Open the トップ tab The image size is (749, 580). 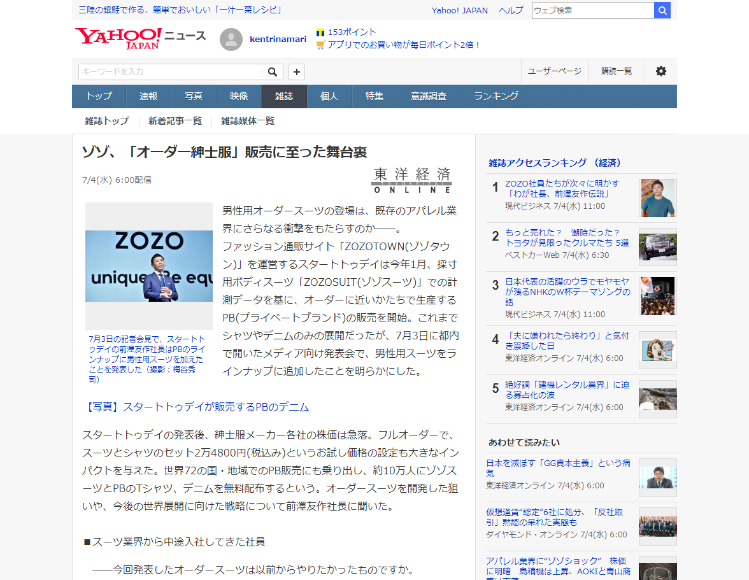tap(99, 96)
